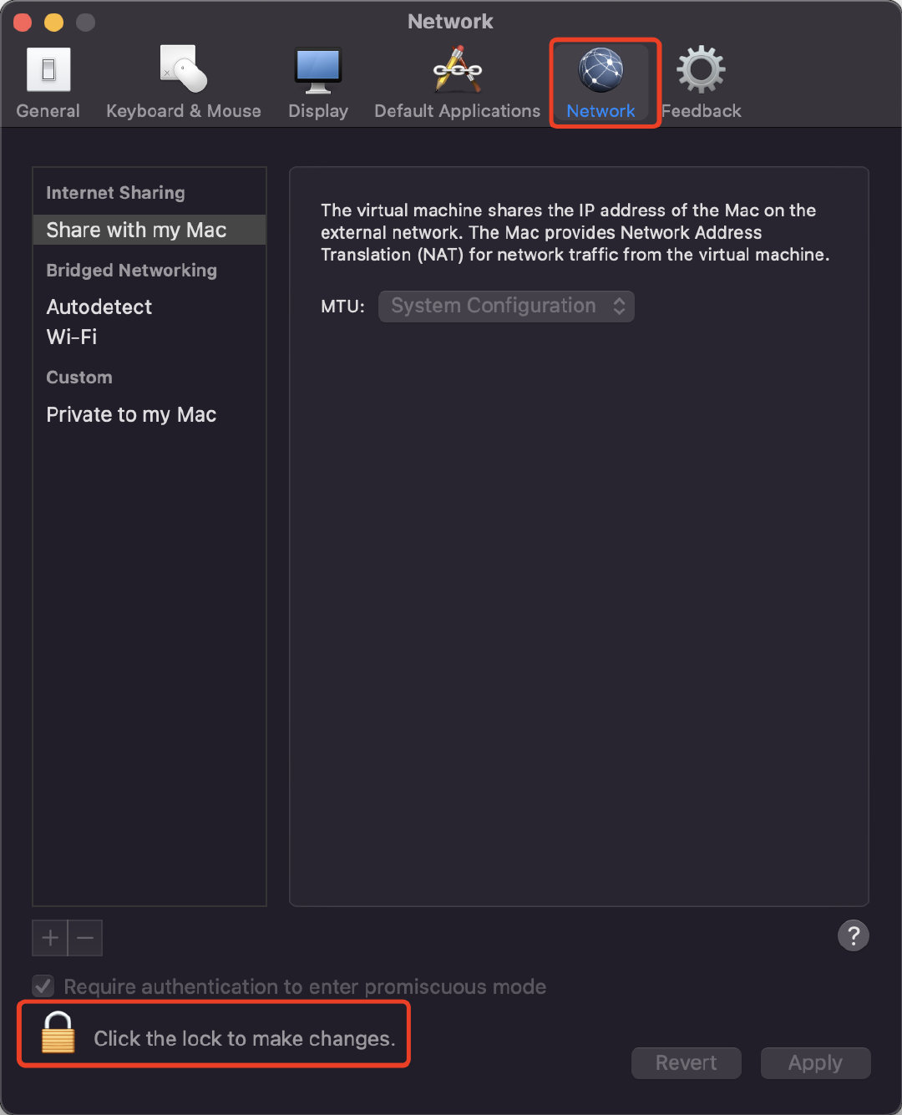Open help with the question mark button
This screenshot has width=902, height=1115.
[854, 935]
